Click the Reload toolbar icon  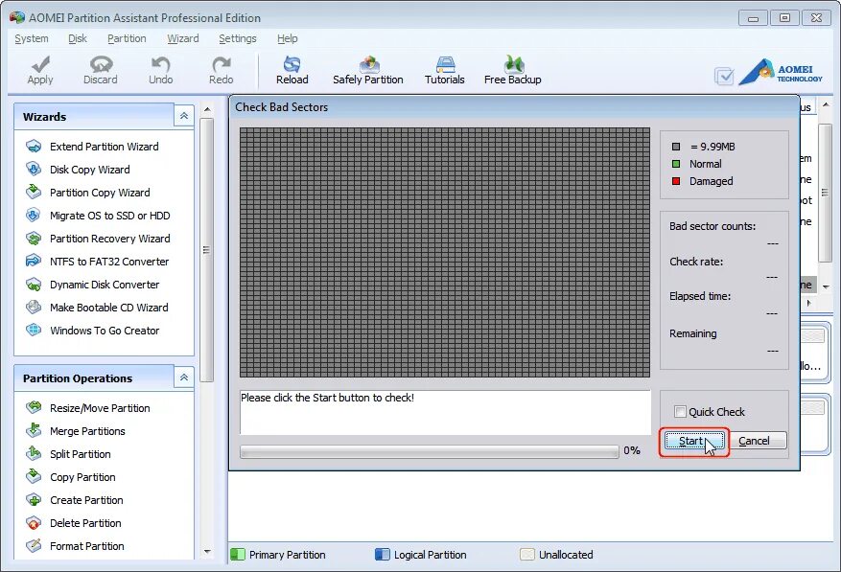pyautogui.click(x=292, y=70)
